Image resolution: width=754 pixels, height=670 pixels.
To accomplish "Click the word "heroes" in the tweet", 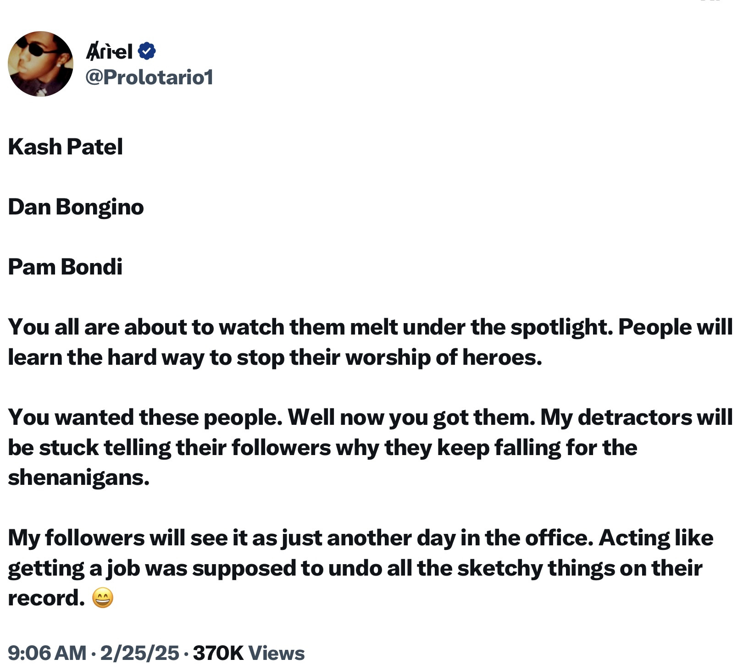I will (x=500, y=357).
